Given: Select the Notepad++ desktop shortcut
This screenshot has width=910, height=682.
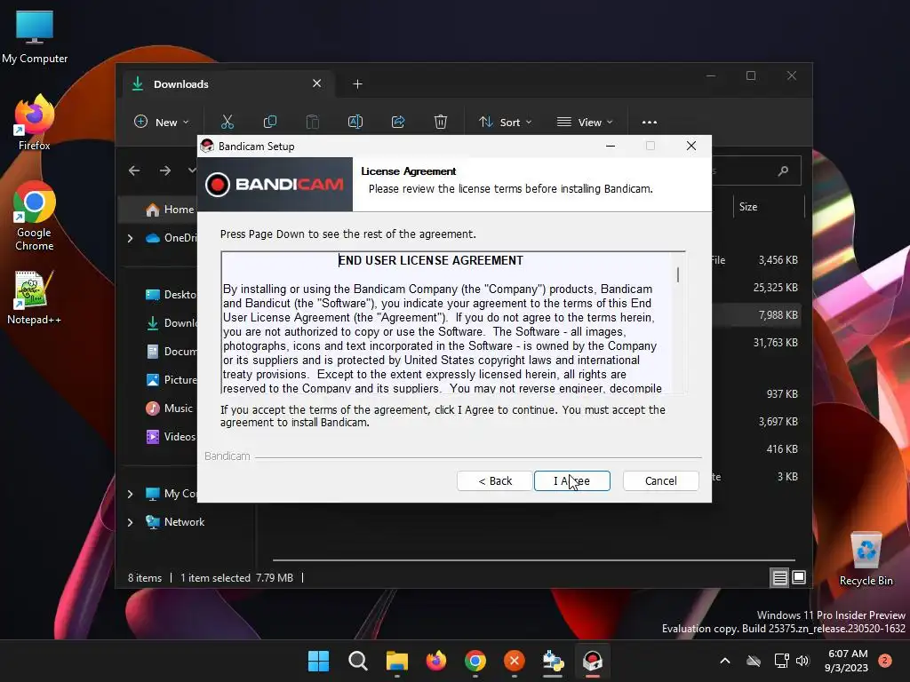Looking at the screenshot, I should click(35, 297).
